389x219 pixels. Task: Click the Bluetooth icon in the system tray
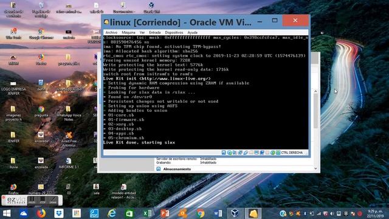point(305,214)
